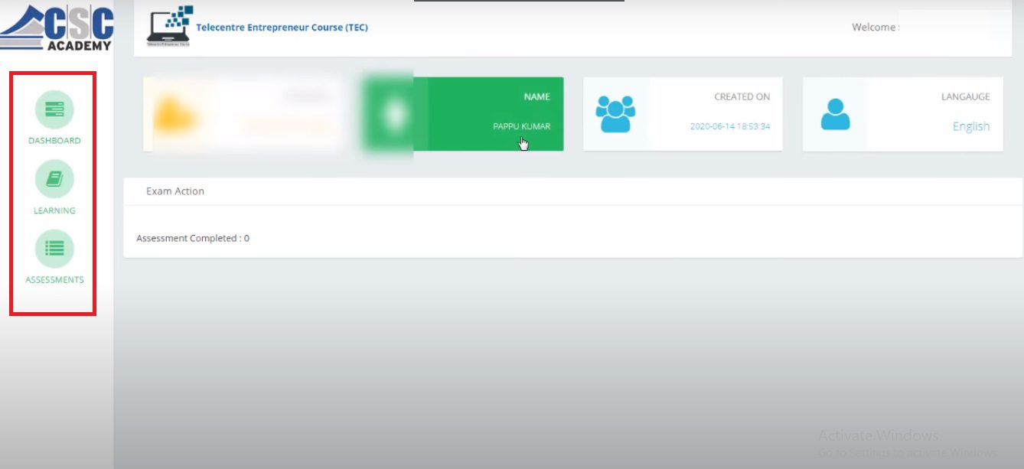Viewport: 1024px width, 469px height.
Task: Click the Exam Action panel header
Action: coord(174,191)
